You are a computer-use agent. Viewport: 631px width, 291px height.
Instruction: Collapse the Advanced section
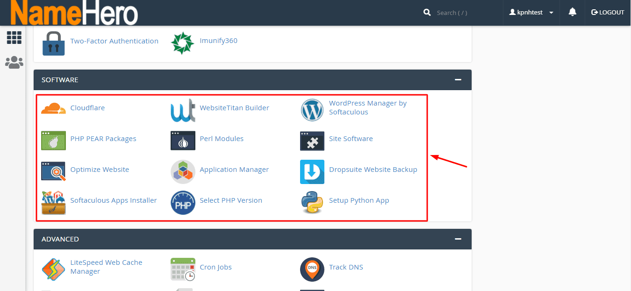pos(458,239)
